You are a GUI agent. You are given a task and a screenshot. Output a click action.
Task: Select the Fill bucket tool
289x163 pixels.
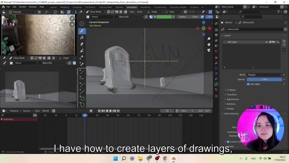(x=82, y=38)
